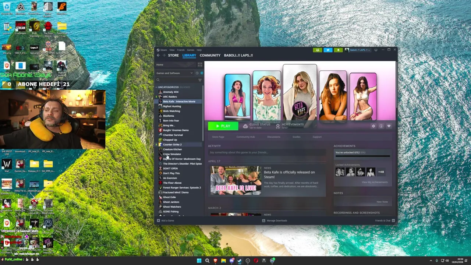Switch library to grid collections view icon

200,64
